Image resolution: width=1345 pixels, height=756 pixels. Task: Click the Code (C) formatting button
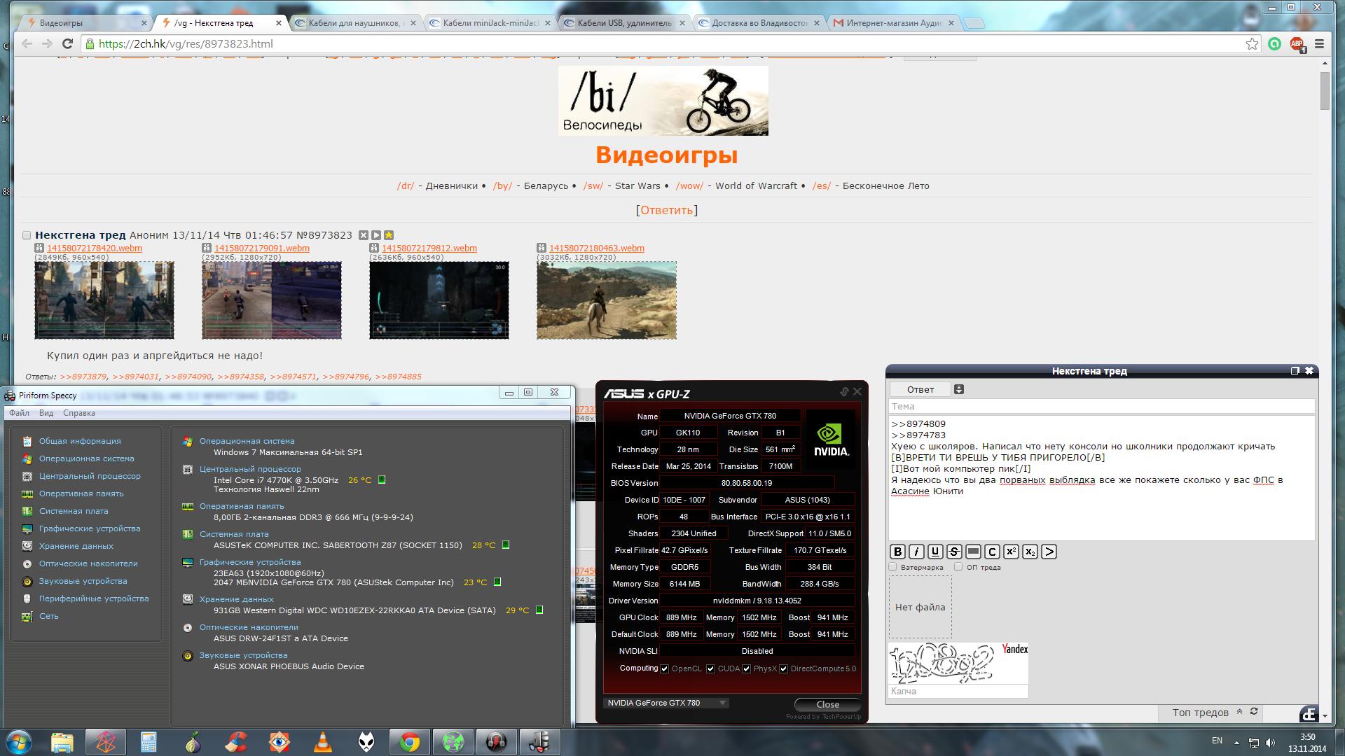(x=992, y=552)
